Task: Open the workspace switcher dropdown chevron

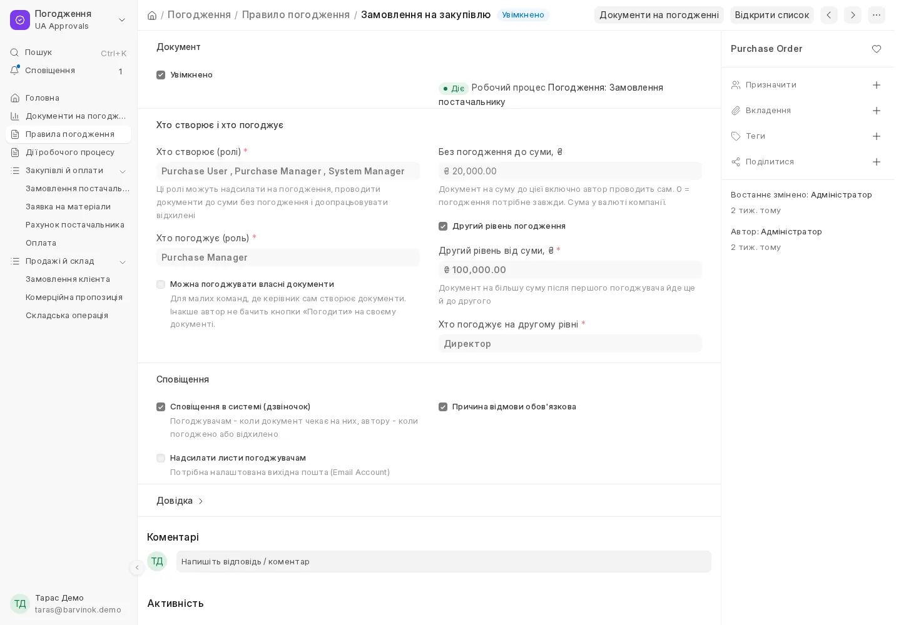Action: (x=122, y=20)
